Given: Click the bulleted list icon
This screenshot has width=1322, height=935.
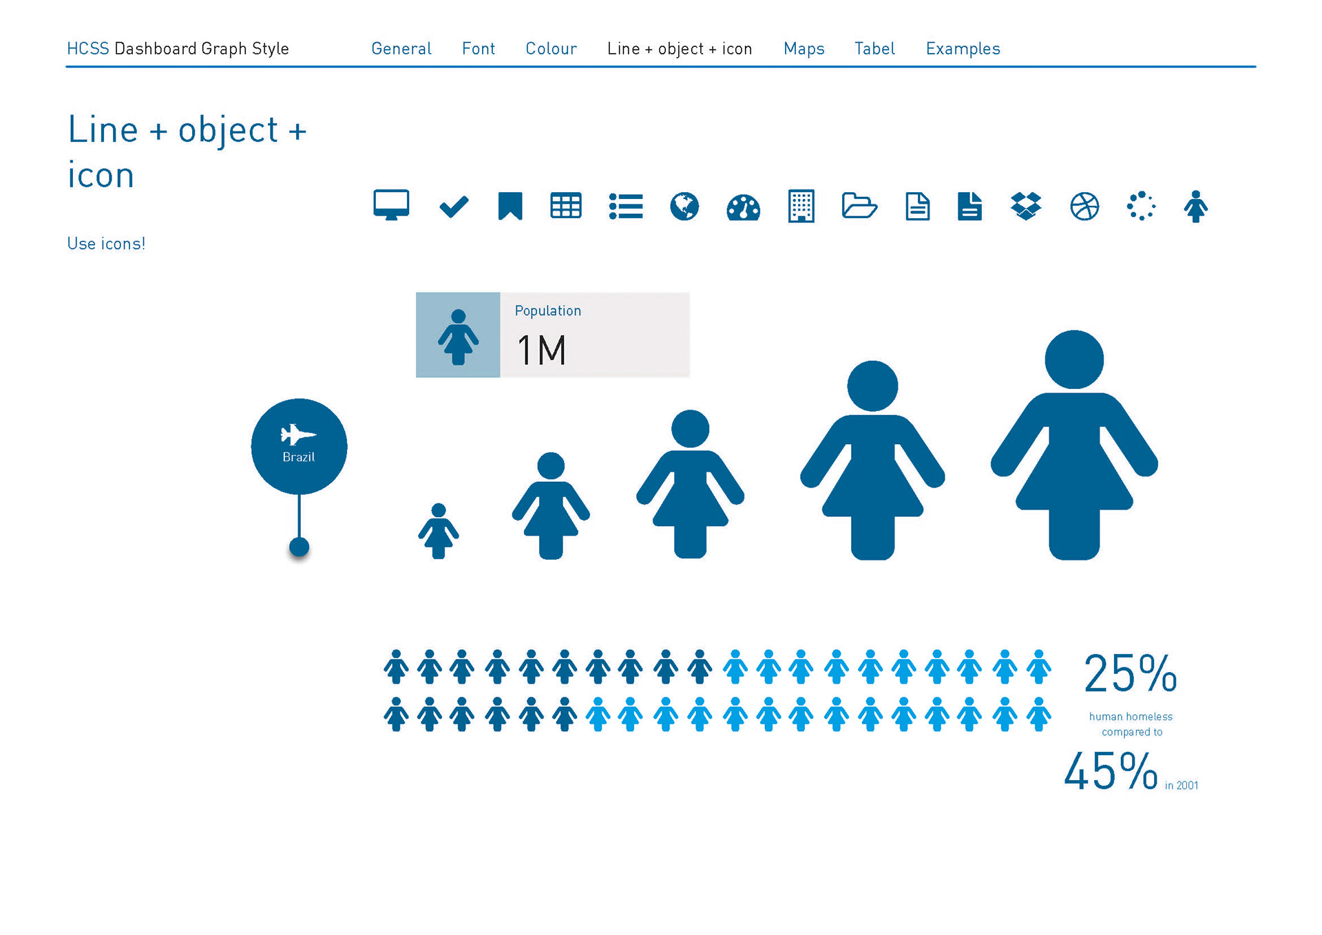Looking at the screenshot, I should (626, 206).
